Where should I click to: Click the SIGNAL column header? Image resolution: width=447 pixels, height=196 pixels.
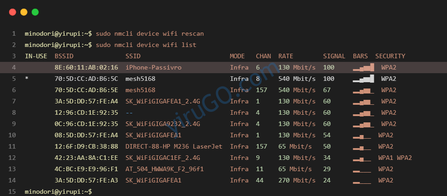334,56
